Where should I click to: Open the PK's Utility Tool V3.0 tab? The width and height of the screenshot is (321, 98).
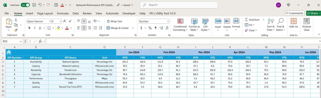[163, 13]
